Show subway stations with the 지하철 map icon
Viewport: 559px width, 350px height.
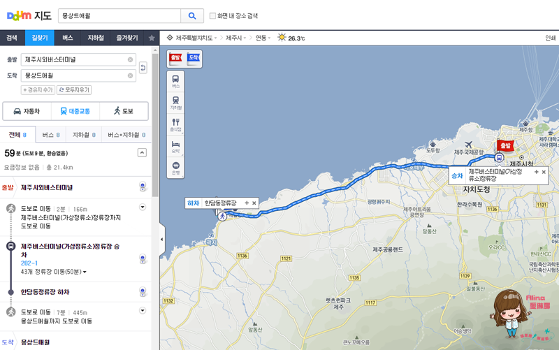[176, 103]
